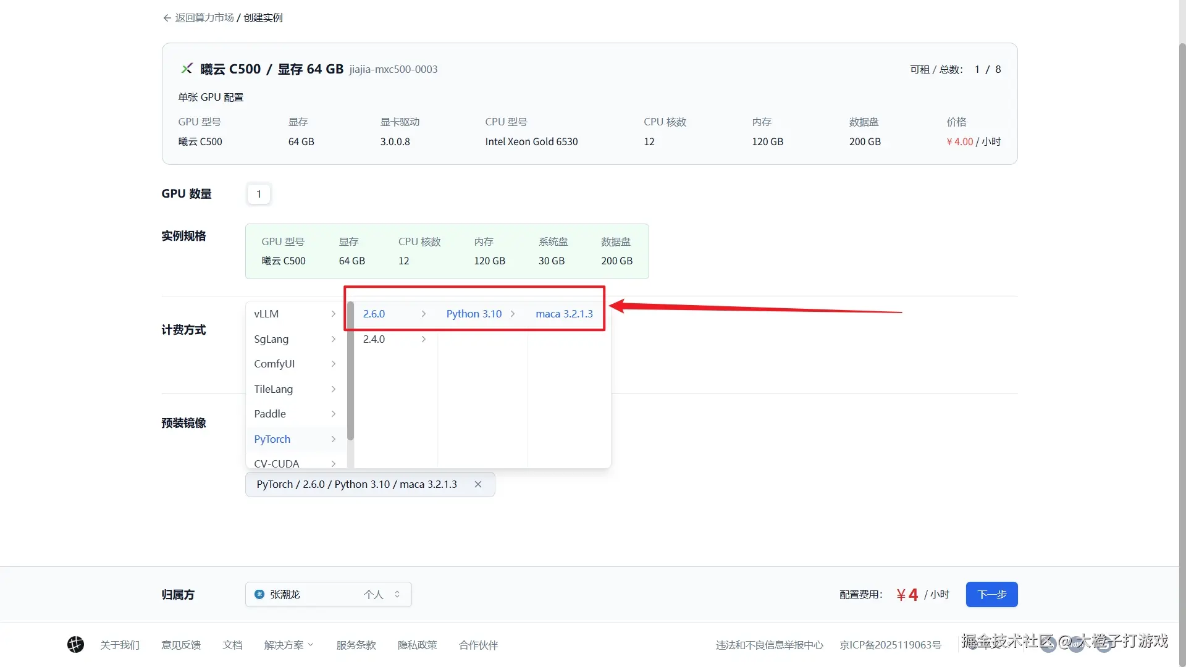Click the arrow next to Python 3.10
Image resolution: width=1186 pixels, height=667 pixels.
point(513,314)
